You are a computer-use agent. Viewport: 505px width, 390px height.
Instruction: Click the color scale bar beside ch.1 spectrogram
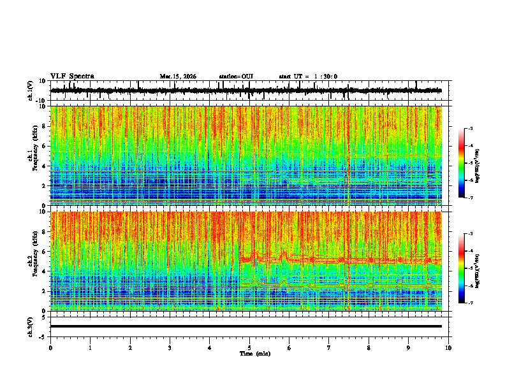461,163
